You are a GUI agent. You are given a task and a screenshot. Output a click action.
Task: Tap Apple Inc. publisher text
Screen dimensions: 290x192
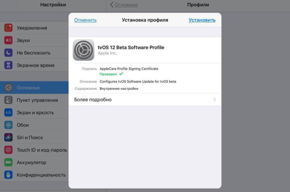107,53
